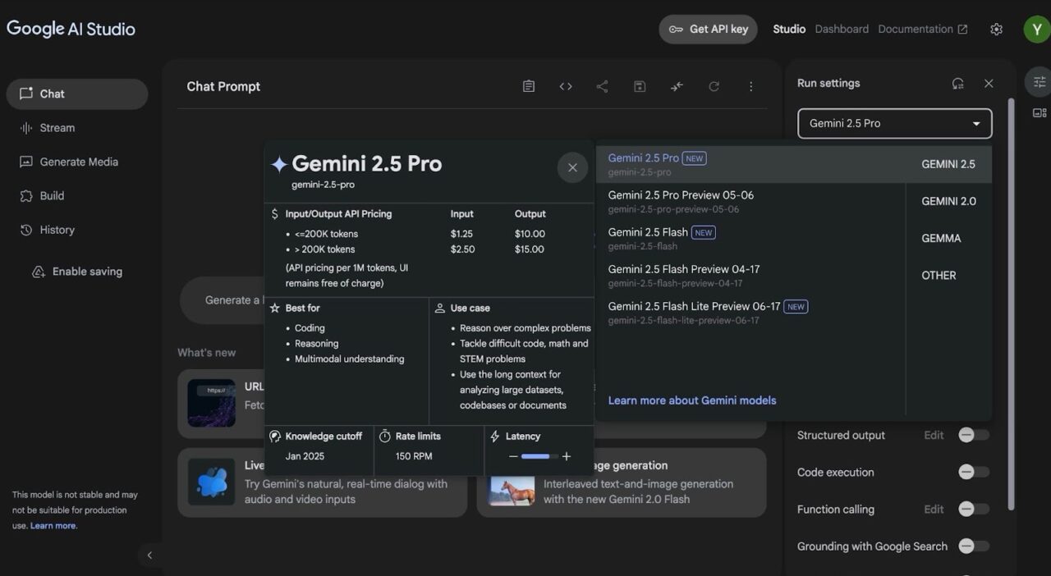Toggle the Structured output switch

pyautogui.click(x=974, y=435)
